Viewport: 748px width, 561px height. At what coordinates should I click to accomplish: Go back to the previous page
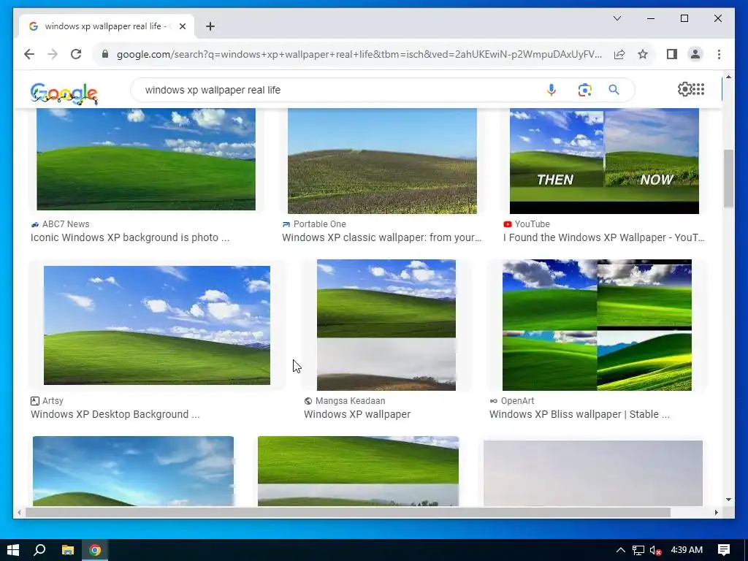click(x=29, y=54)
